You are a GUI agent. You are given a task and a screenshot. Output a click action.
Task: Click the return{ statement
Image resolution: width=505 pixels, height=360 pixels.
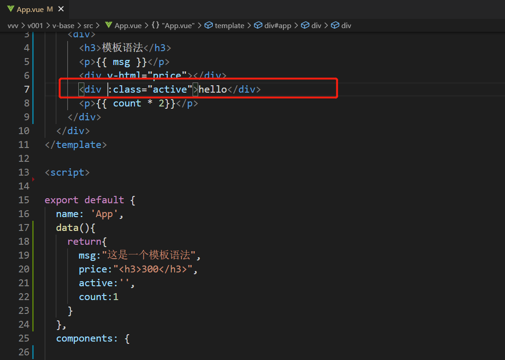[x=87, y=242]
